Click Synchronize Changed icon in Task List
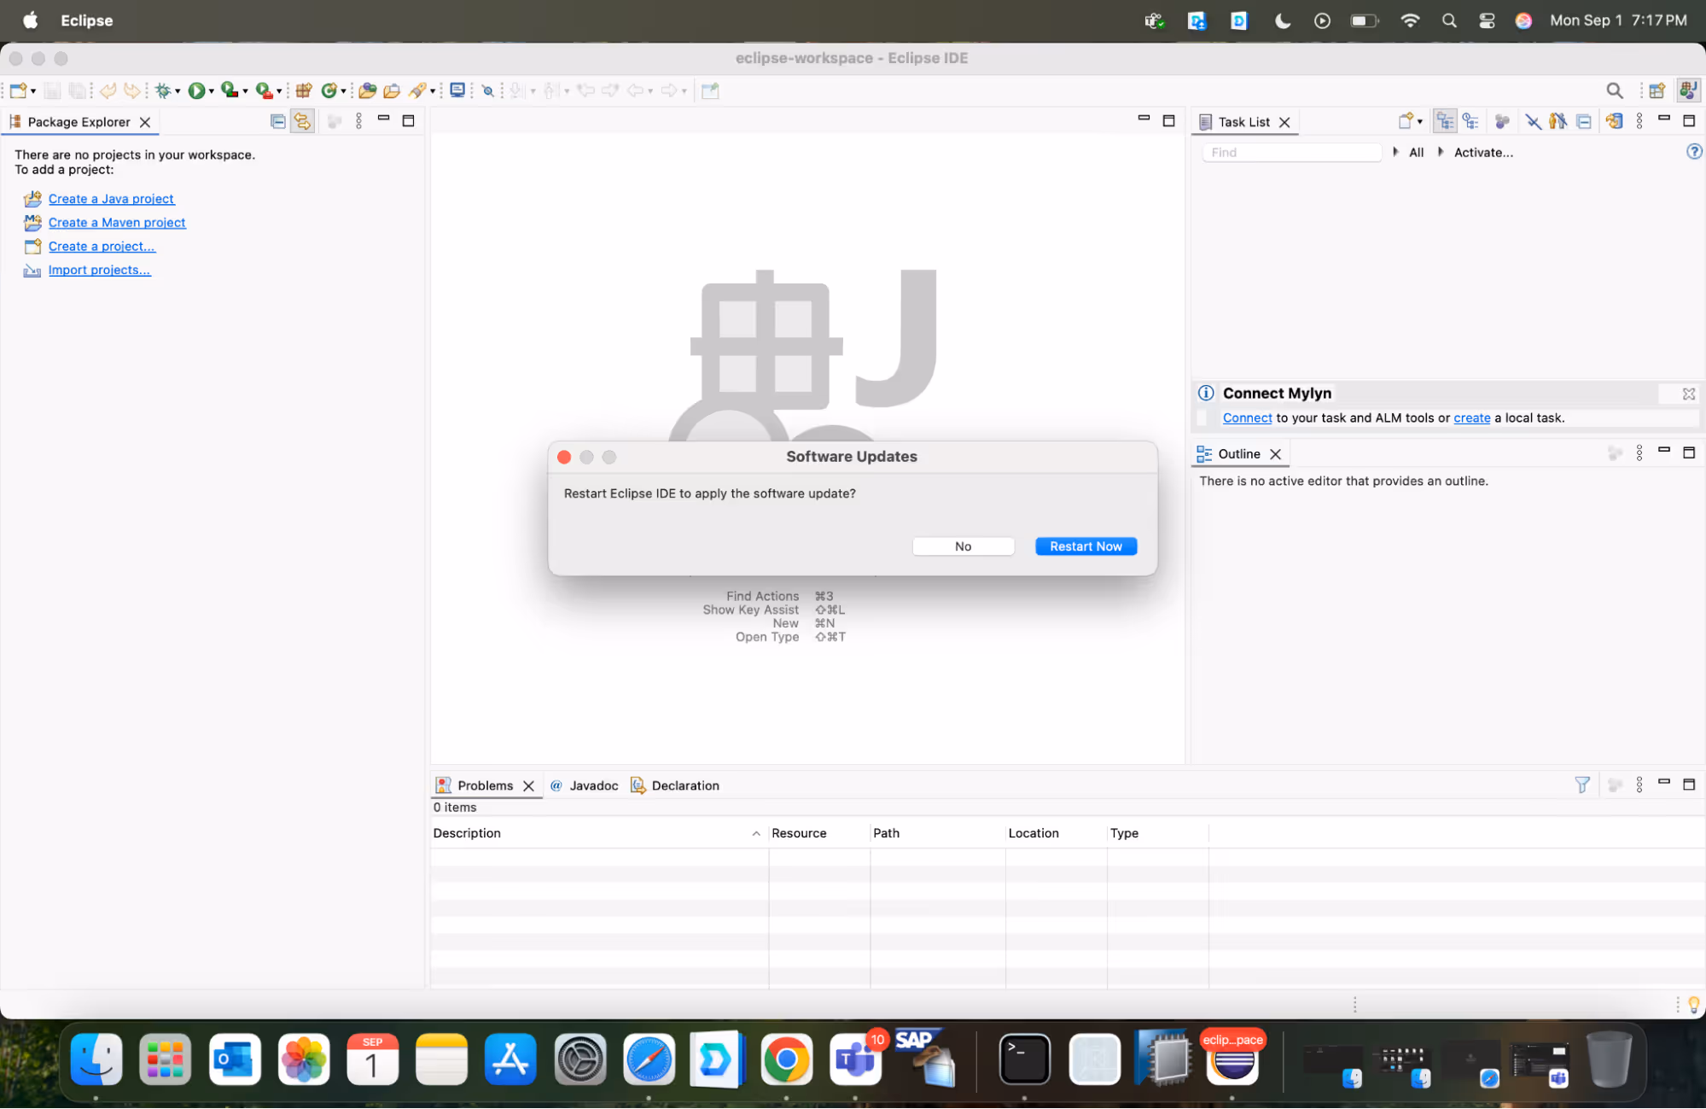This screenshot has height=1109, width=1706. click(x=1614, y=121)
